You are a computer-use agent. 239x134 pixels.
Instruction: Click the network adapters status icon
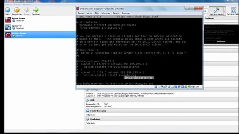coord(166,87)
